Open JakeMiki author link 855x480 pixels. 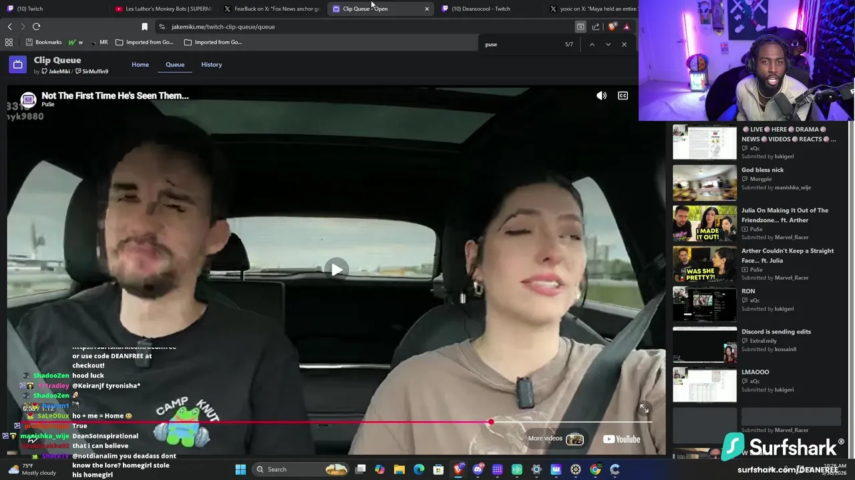(x=56, y=71)
